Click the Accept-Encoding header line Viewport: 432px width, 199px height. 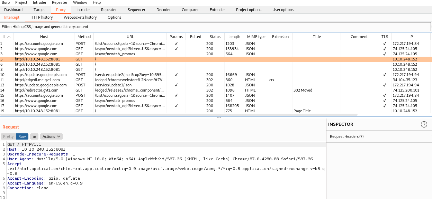pos(44,178)
